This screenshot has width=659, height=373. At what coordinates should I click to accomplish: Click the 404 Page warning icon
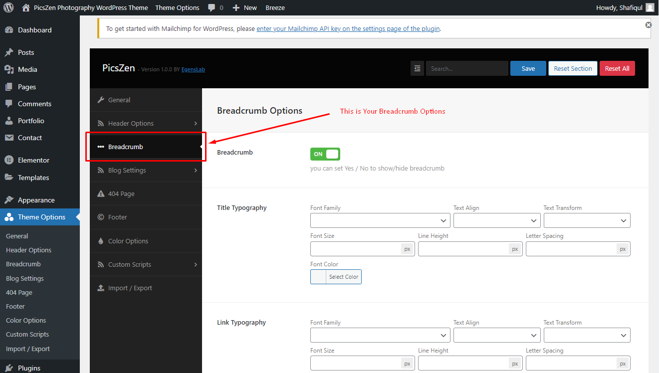click(x=100, y=193)
